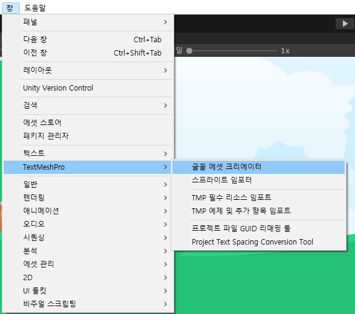
Task: Open Project Text Spacing Conversion Tool
Action: pos(259,242)
